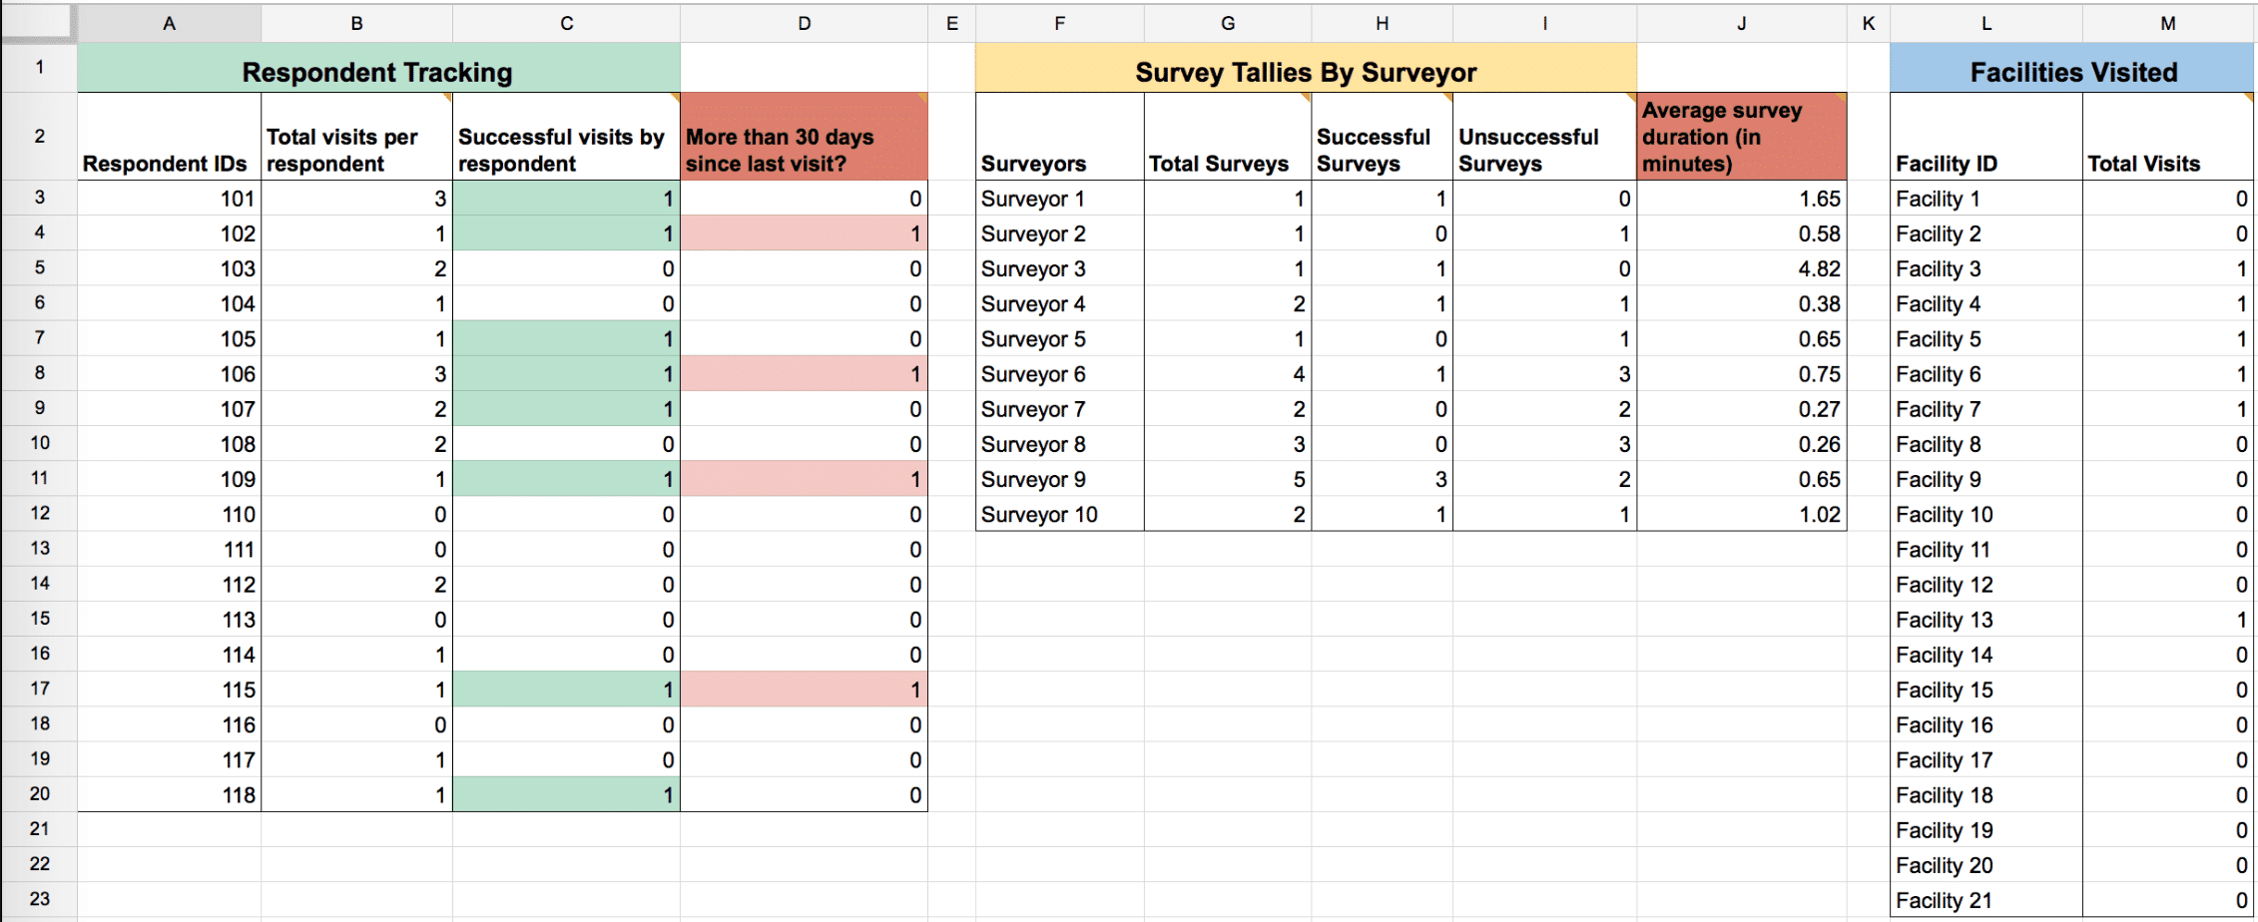Image resolution: width=2258 pixels, height=922 pixels.
Task: Select the 'Facility ID' header cell
Action: tap(1985, 137)
